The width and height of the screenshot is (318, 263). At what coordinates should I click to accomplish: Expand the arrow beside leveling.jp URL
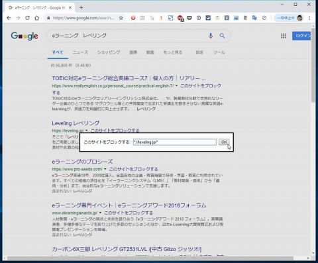[86, 131]
